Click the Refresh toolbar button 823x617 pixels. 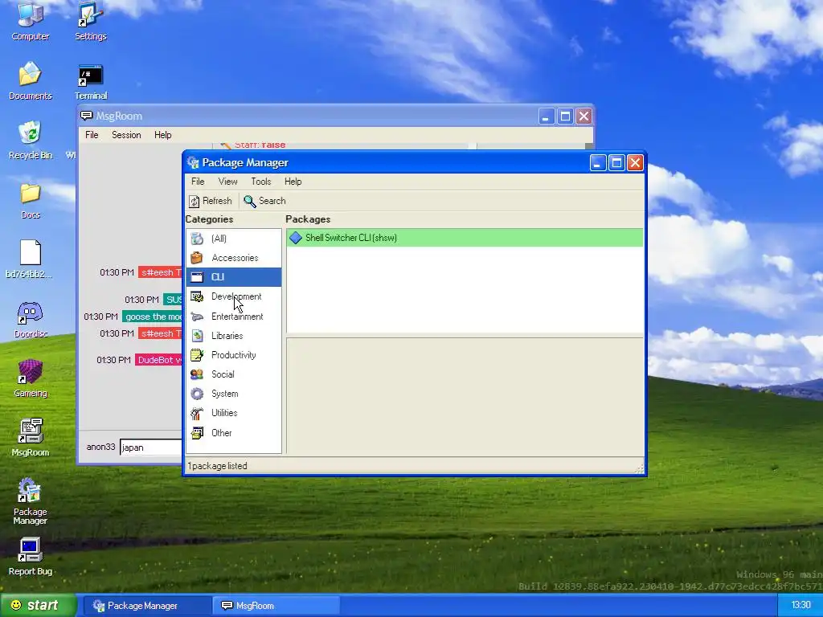tap(211, 201)
